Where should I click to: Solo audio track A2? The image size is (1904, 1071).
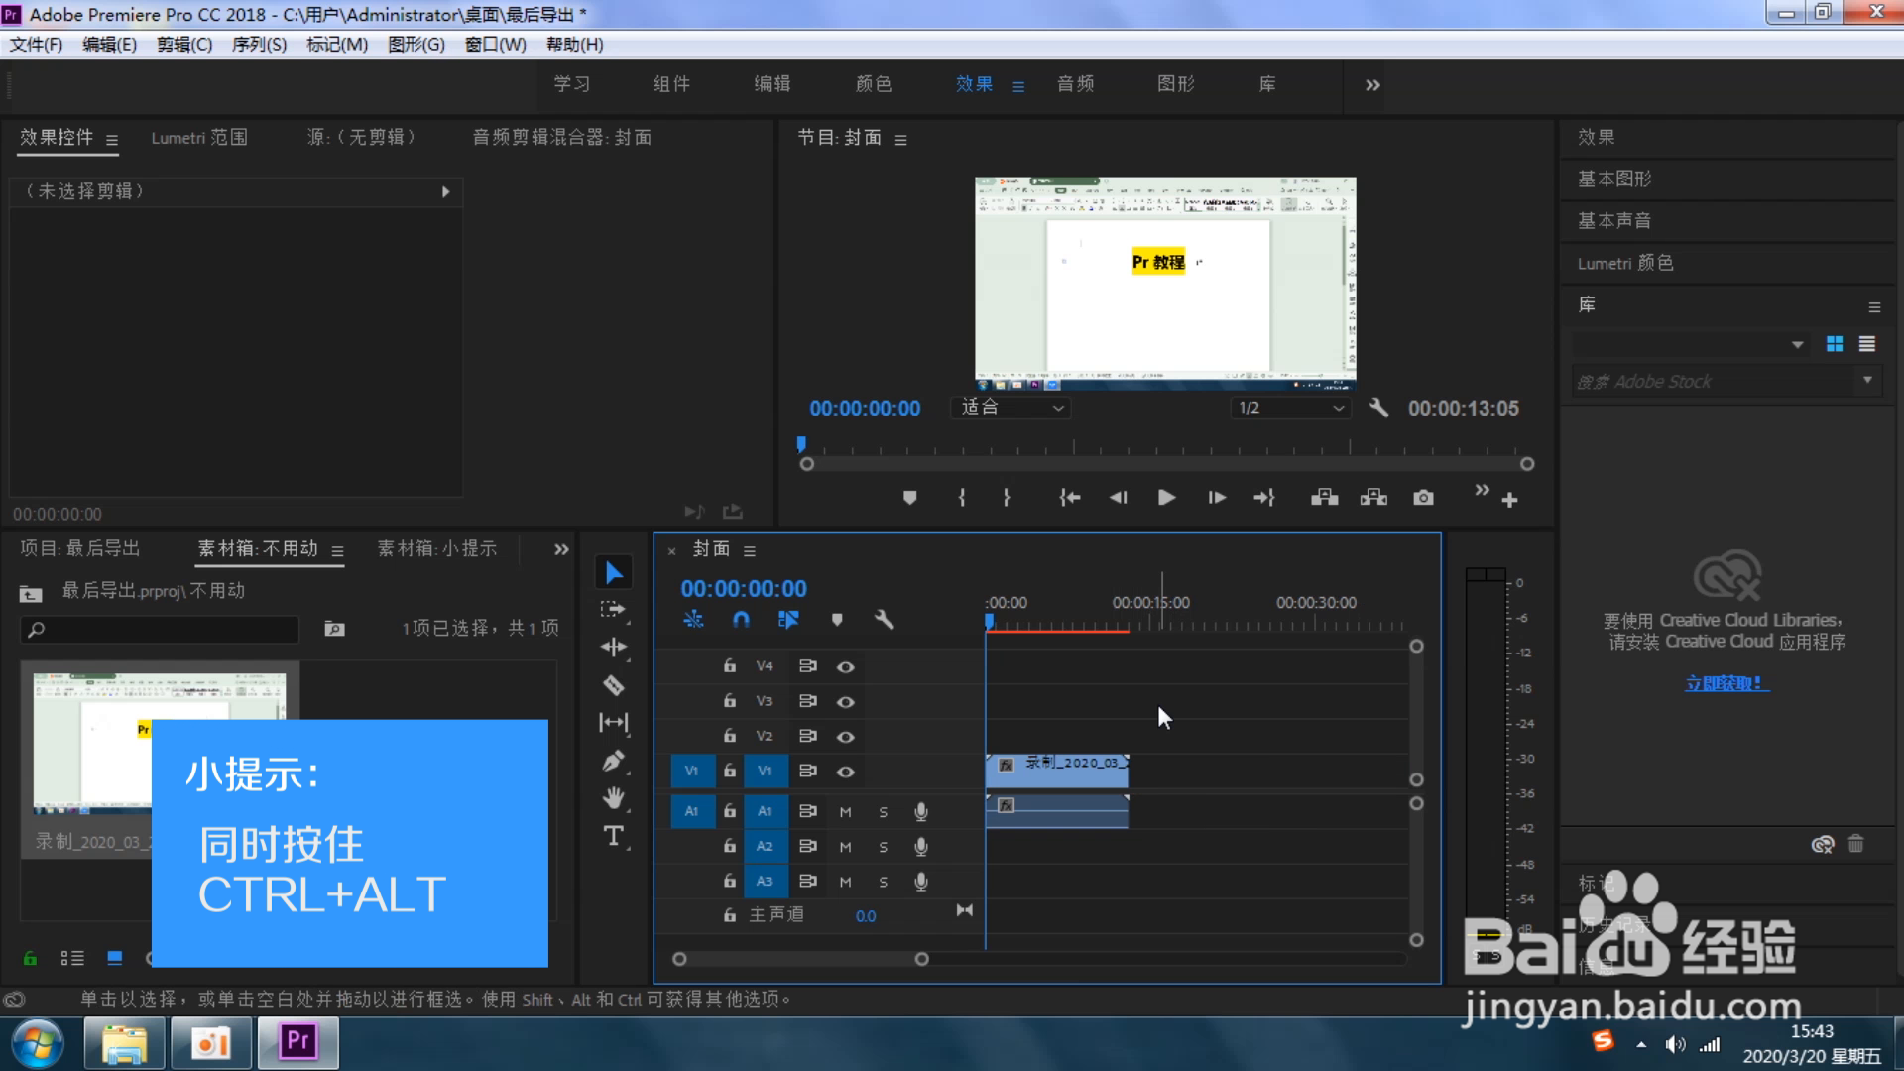coord(883,847)
